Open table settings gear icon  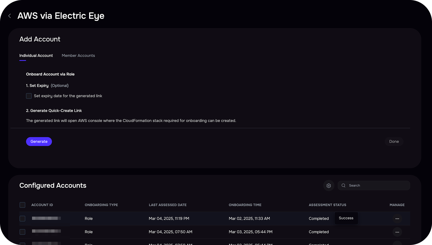[x=329, y=185]
